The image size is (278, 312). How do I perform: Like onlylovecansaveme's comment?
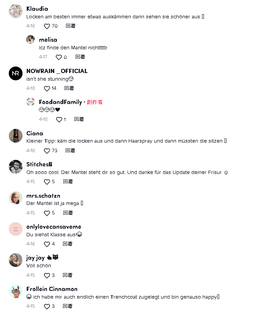(47, 244)
